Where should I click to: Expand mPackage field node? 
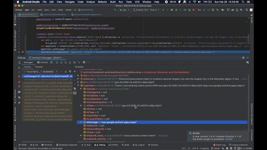point(81,122)
